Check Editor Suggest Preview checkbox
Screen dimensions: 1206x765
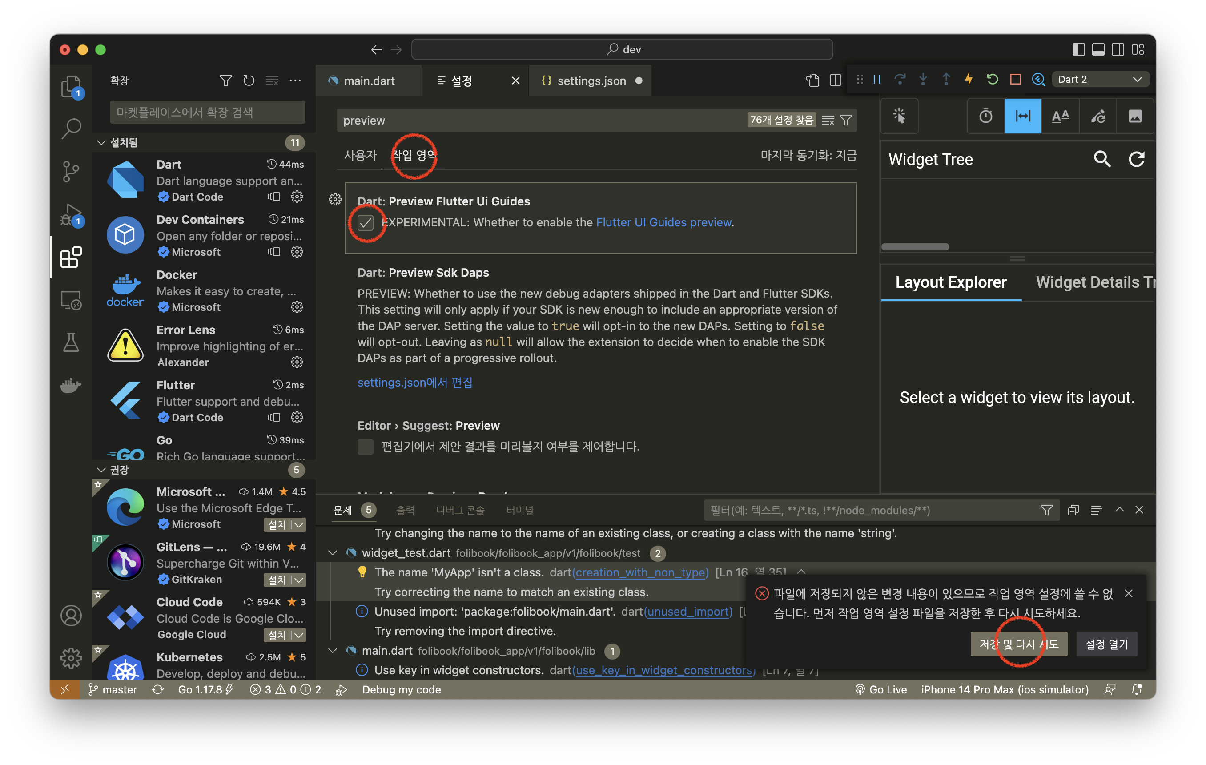(366, 447)
